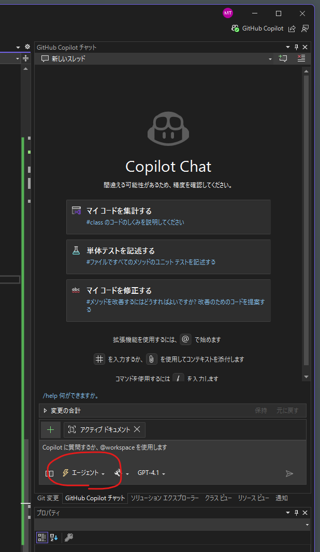Screen dimensions: 320x552
Task: Start a new thread with the plus-chat icon
Action: point(283,58)
